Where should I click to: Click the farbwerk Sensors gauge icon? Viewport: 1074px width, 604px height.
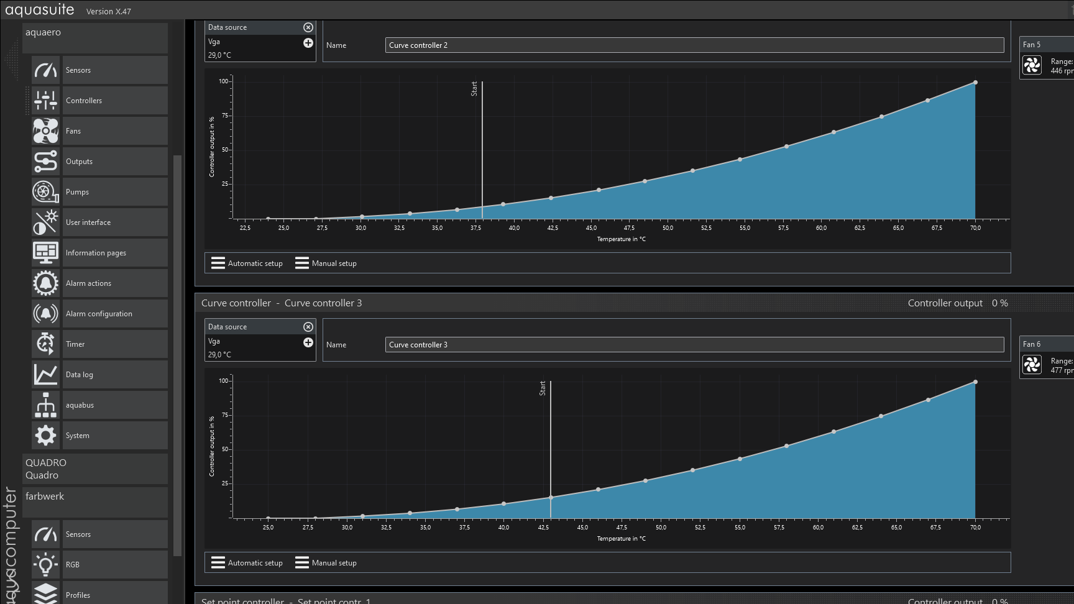46,534
